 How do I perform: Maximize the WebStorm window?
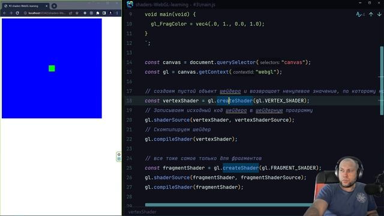click(x=370, y=3)
